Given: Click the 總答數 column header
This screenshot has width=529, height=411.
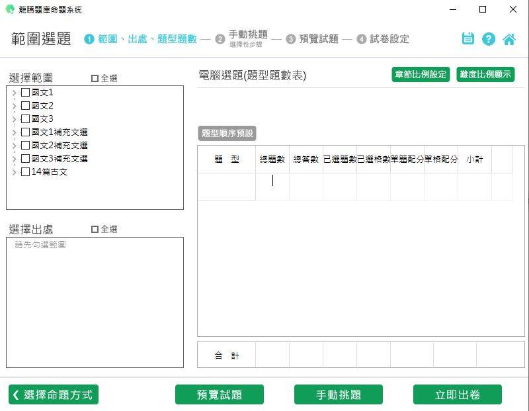Looking at the screenshot, I should click(x=306, y=159).
